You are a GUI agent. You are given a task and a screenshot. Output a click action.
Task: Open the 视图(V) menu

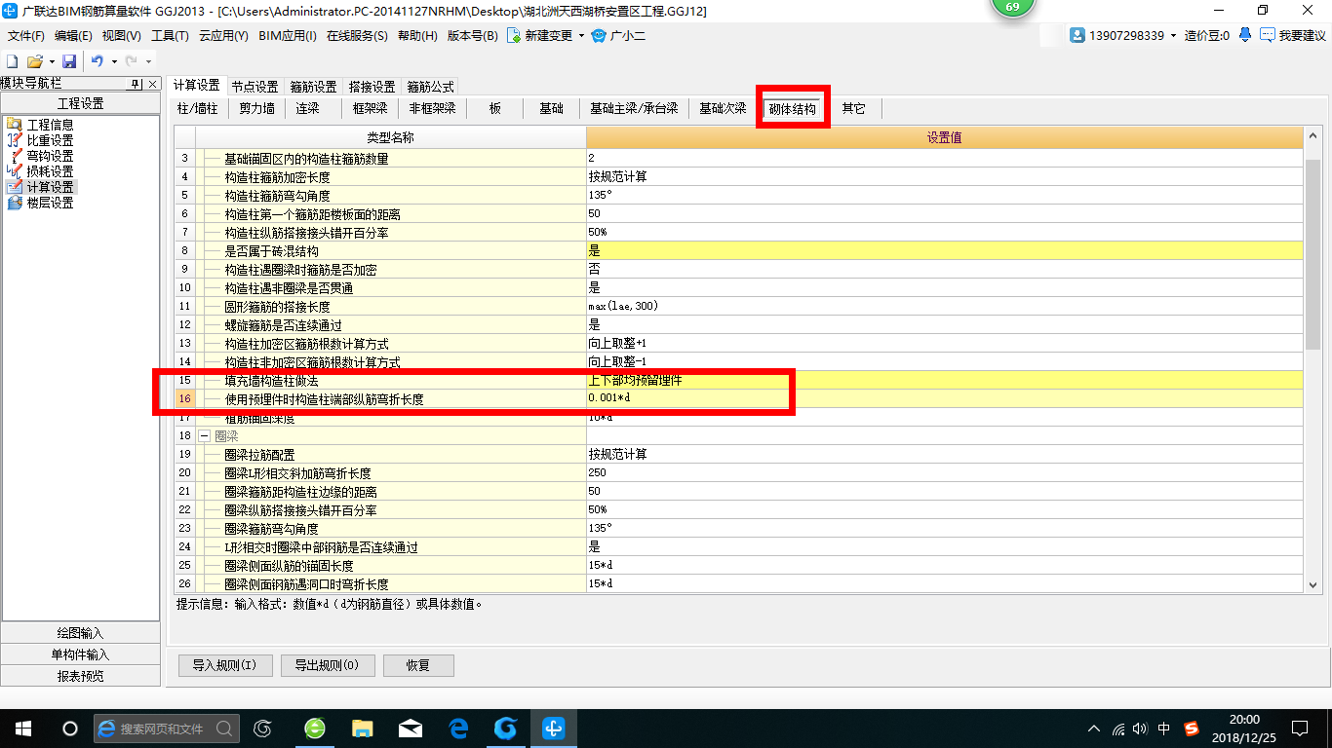(x=122, y=36)
